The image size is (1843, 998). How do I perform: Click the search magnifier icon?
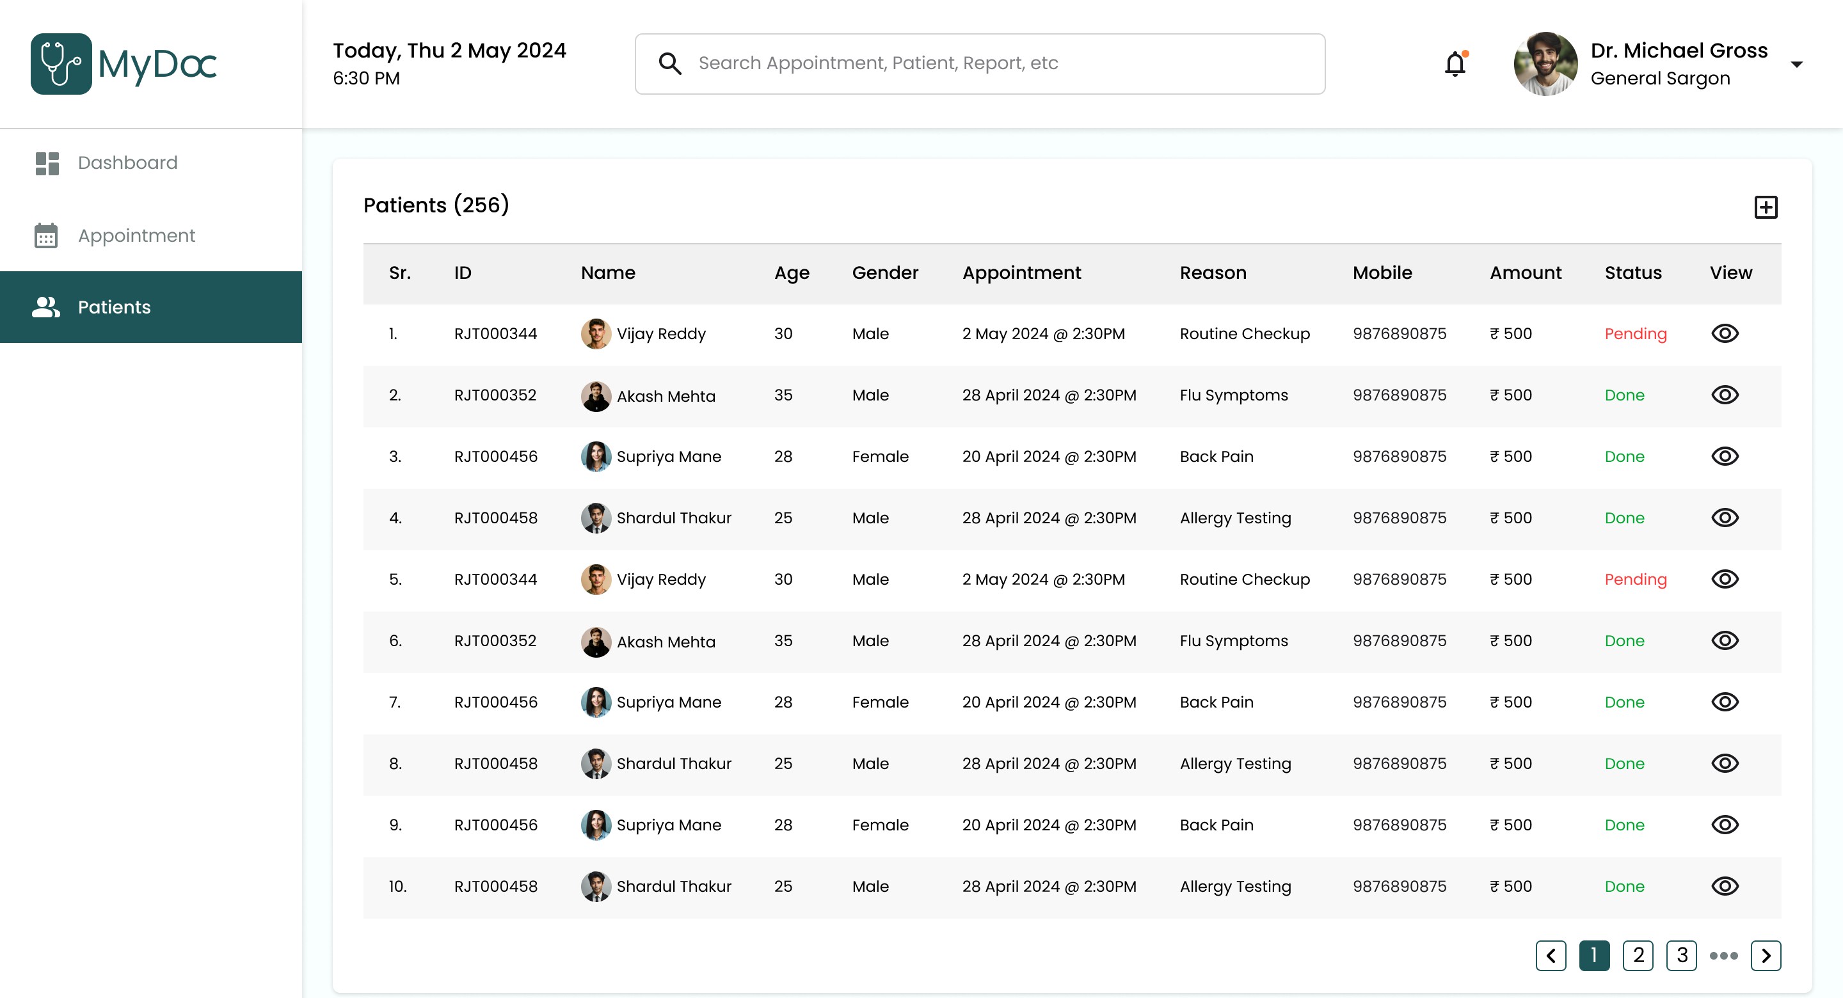click(669, 64)
